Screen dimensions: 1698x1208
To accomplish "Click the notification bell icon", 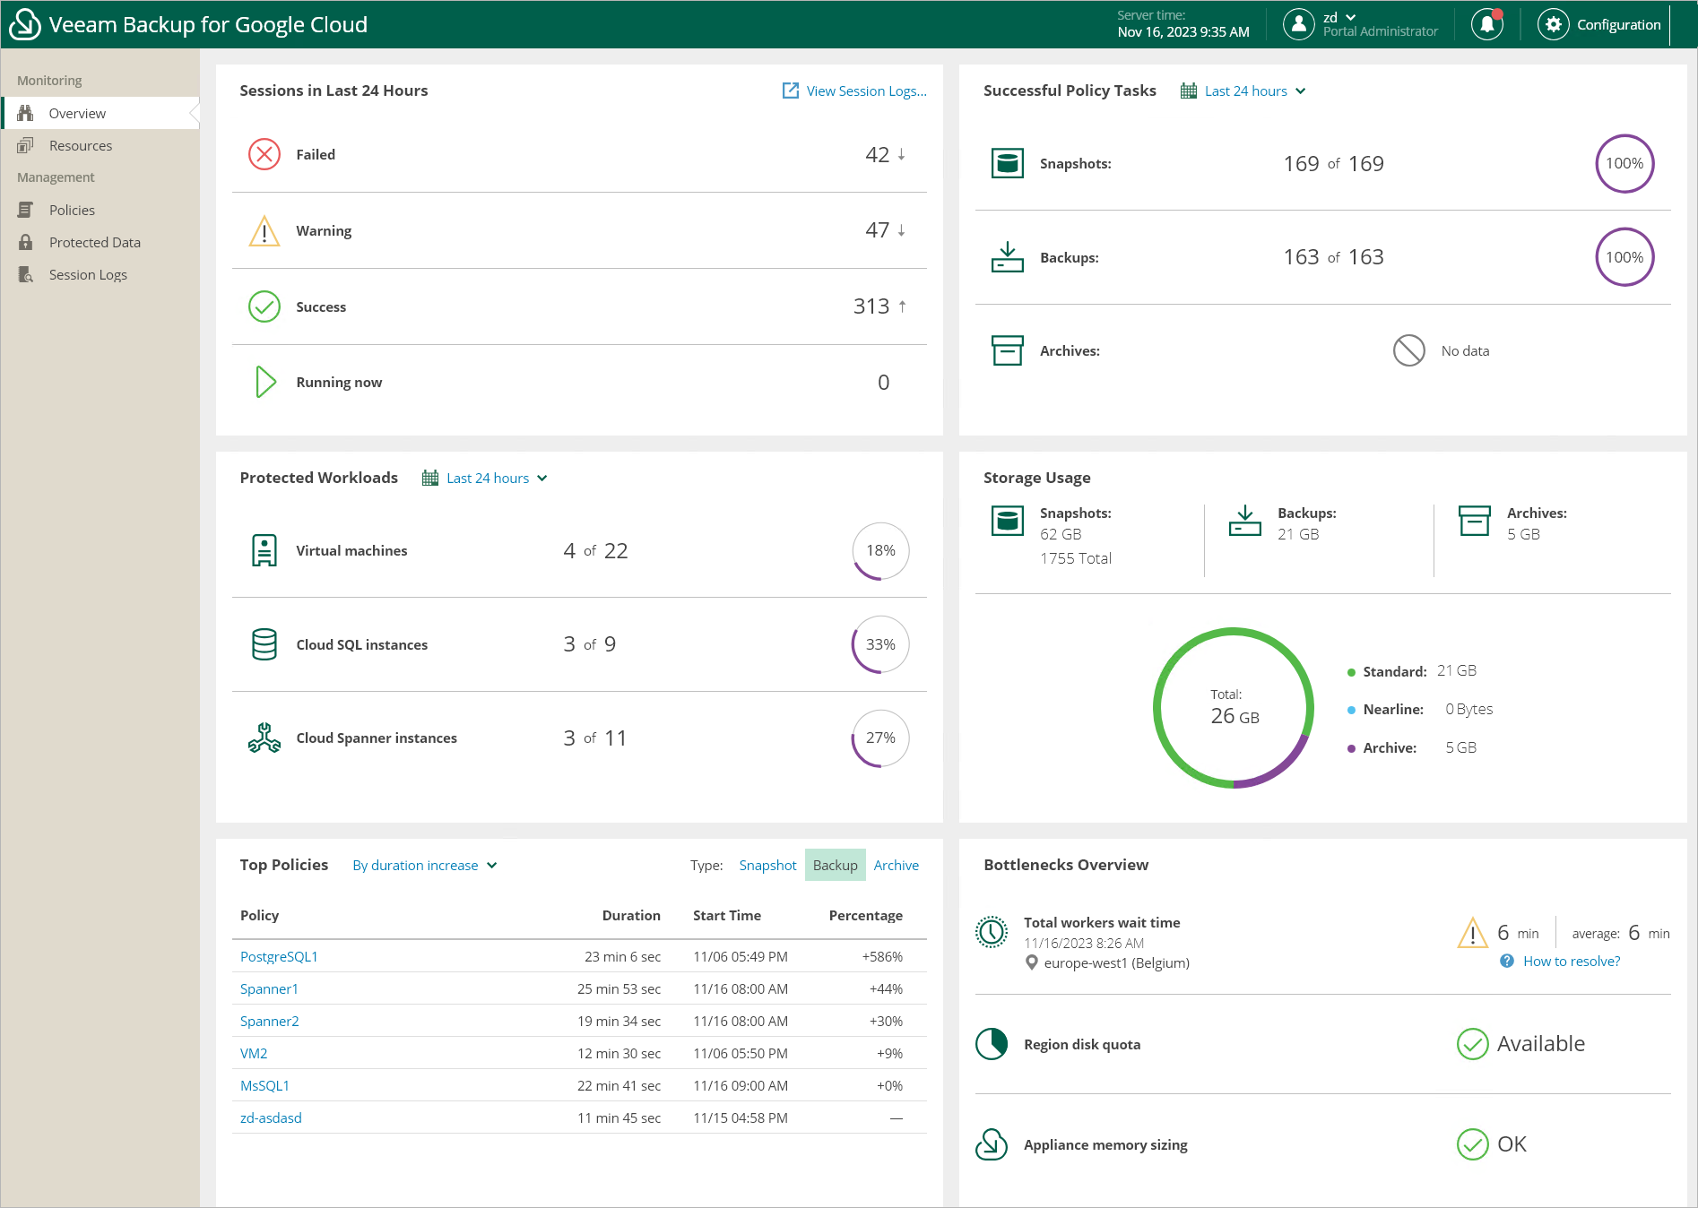I will click(x=1486, y=24).
